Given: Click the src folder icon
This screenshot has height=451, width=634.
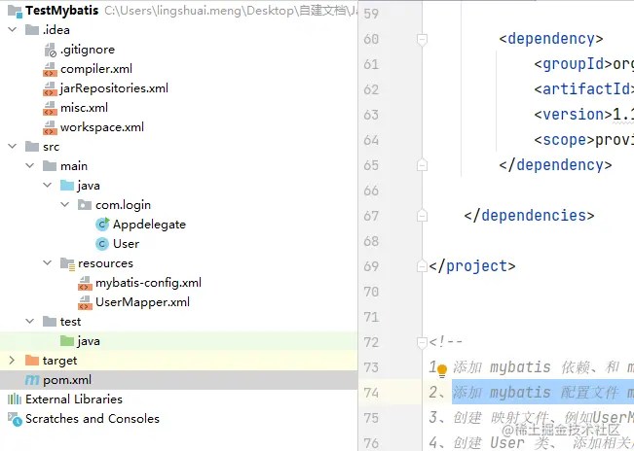Looking at the screenshot, I should pos(32,147).
